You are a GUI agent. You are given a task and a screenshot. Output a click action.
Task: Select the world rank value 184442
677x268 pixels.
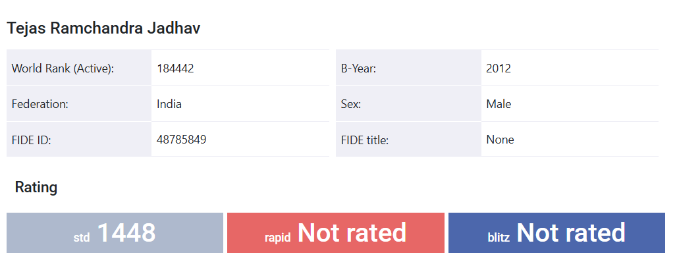175,68
